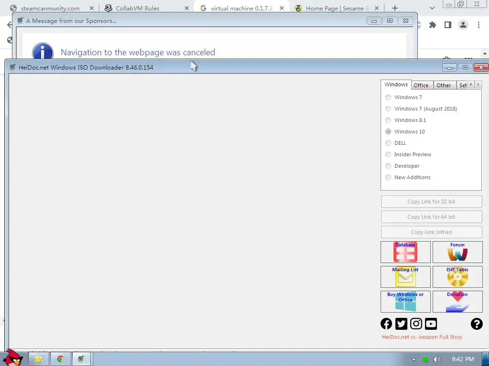Open Chrome profile avatar icon
489x366 pixels.
coord(463,25)
